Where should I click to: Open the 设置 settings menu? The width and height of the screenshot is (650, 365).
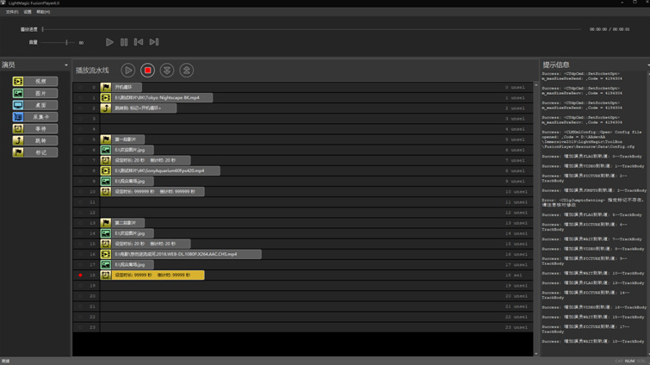[28, 12]
